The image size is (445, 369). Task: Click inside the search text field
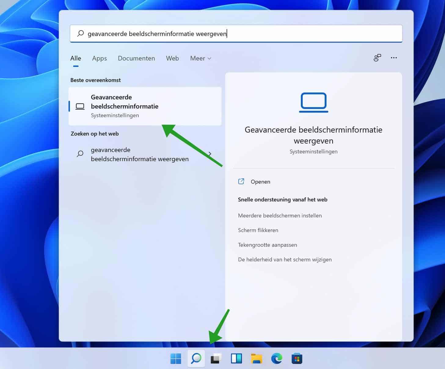[x=236, y=34]
